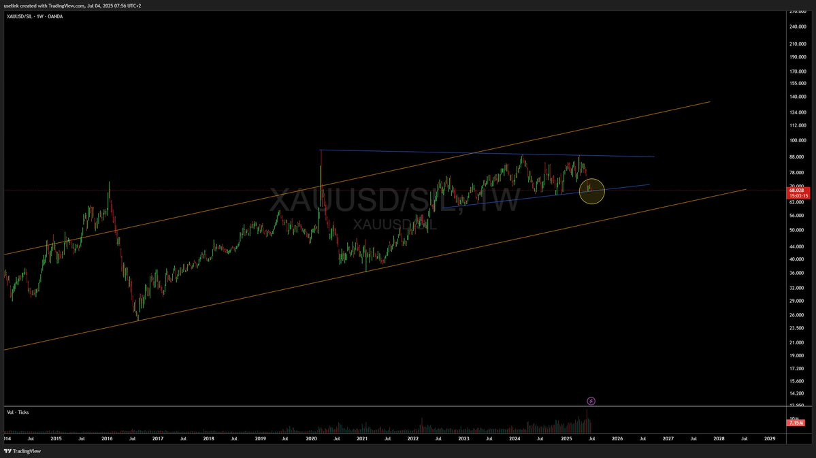The width and height of the screenshot is (816, 458).
Task: Click the 100.000 price axis label
Action: click(x=798, y=140)
